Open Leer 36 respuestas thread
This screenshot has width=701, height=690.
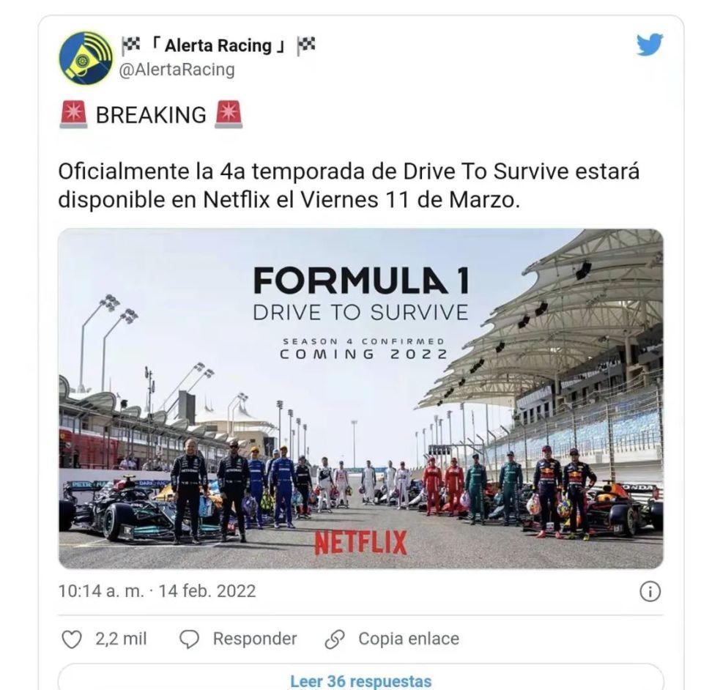pyautogui.click(x=361, y=680)
